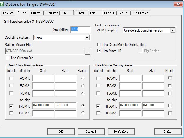Check the RAM1 default checkbox

[x=98, y=78]
